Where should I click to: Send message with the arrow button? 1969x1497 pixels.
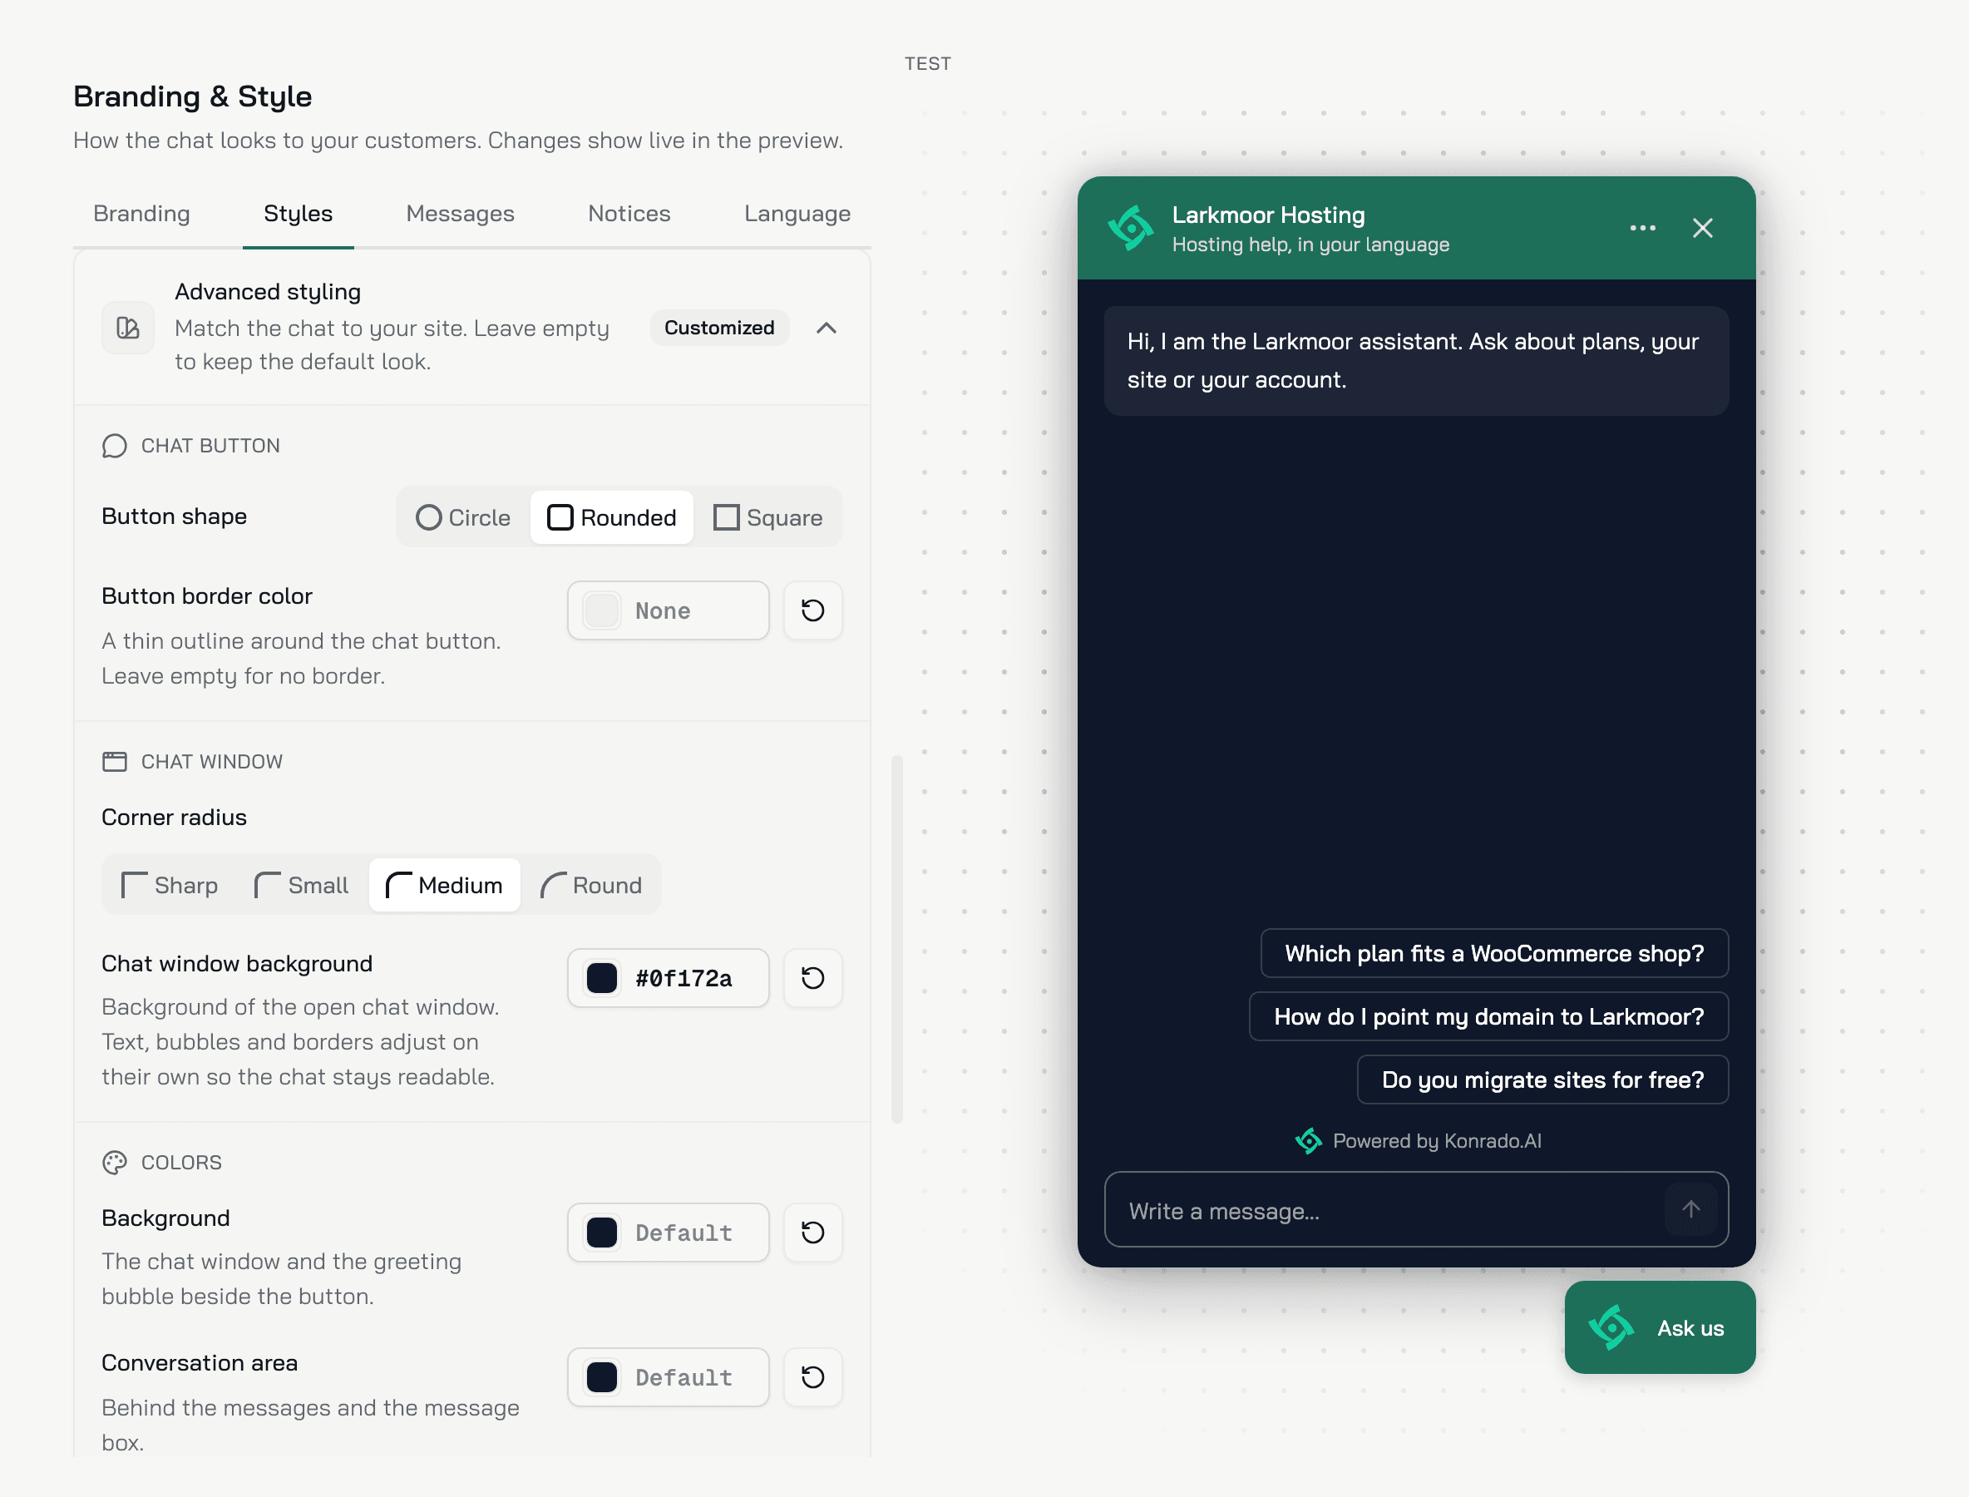tap(1690, 1209)
